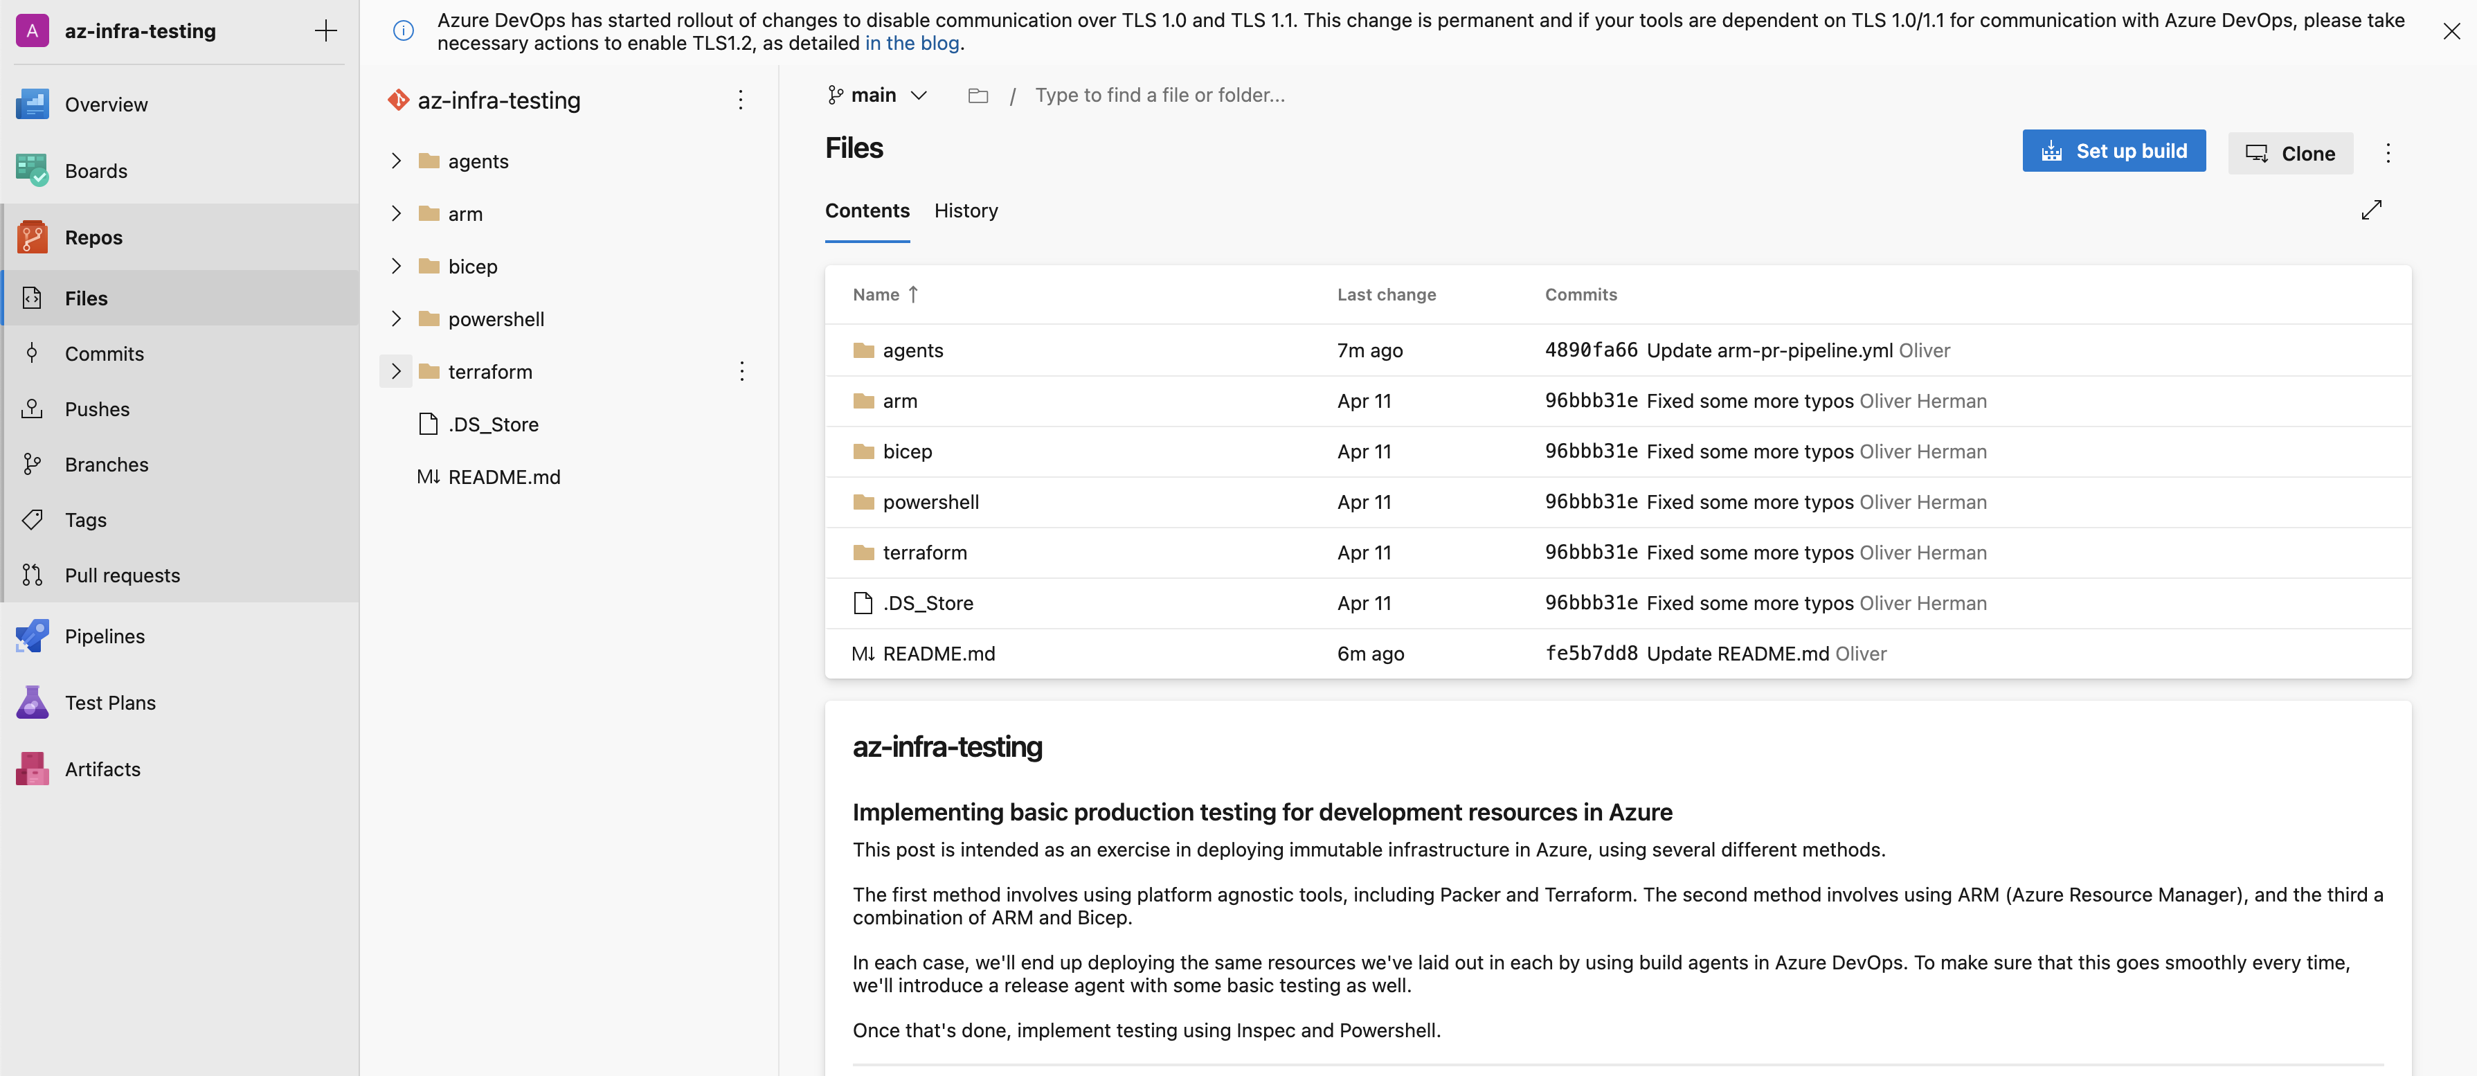
Task: Click the three-dot menu for terraform folder
Action: click(x=741, y=370)
